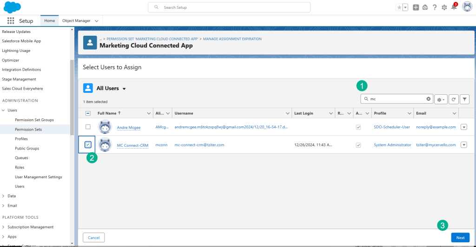476x247 pixels.
Task: Click the Search Setup input field
Action: pyautogui.click(x=229, y=7)
